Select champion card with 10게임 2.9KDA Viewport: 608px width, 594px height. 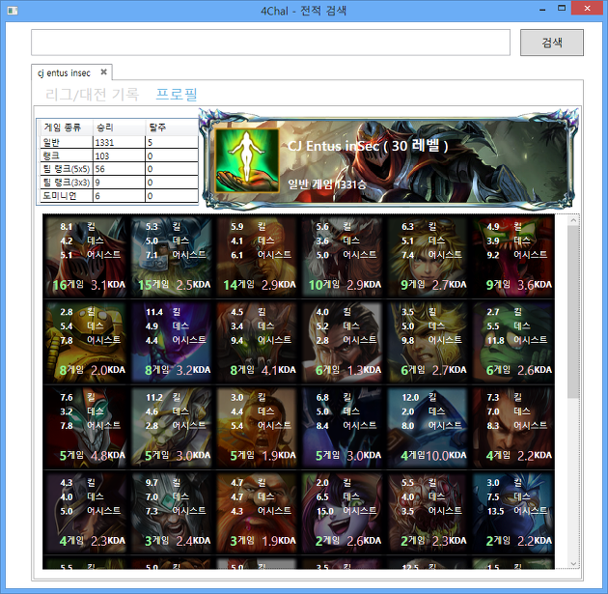(342, 257)
